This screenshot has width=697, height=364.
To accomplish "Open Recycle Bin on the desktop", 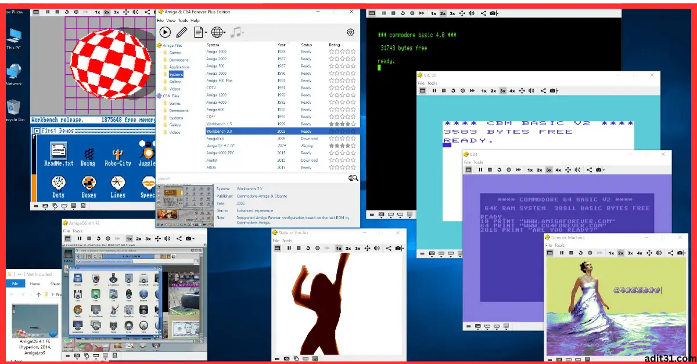I will point(13,110).
